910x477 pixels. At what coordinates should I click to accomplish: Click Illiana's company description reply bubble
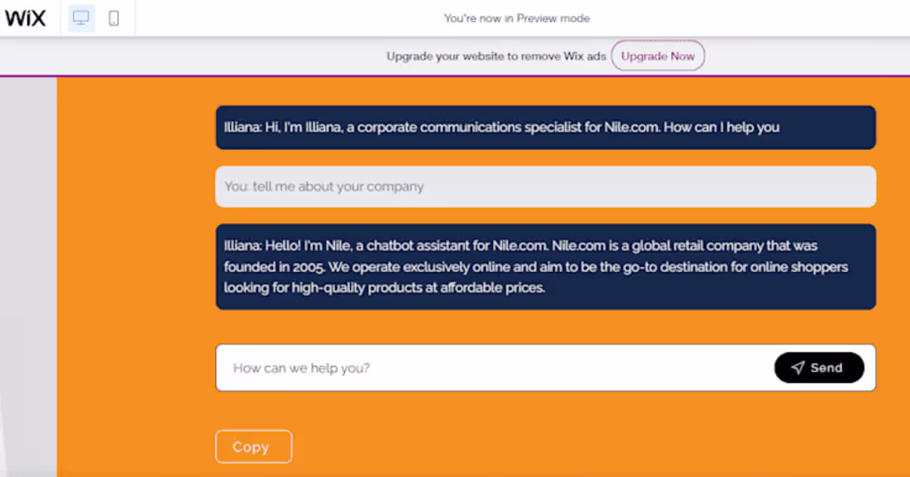[546, 266]
